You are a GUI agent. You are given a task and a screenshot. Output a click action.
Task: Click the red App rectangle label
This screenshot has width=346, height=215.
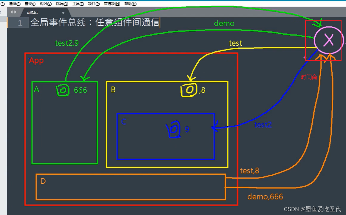(x=36, y=60)
